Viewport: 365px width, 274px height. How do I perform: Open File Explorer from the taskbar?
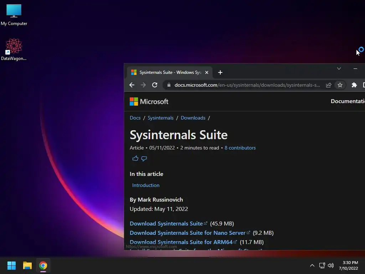click(x=27, y=265)
